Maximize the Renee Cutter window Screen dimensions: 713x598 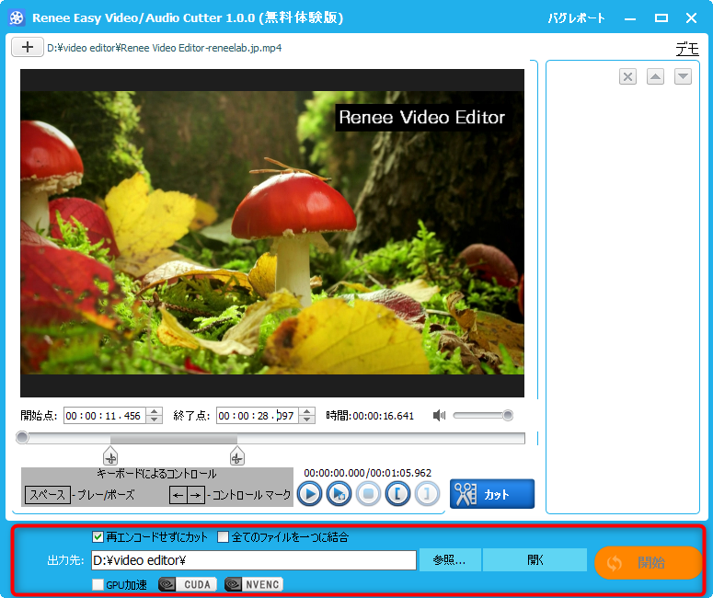[661, 18]
